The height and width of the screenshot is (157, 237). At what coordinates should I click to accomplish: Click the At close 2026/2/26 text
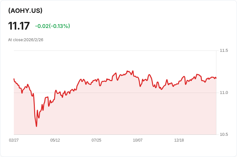point(26,40)
